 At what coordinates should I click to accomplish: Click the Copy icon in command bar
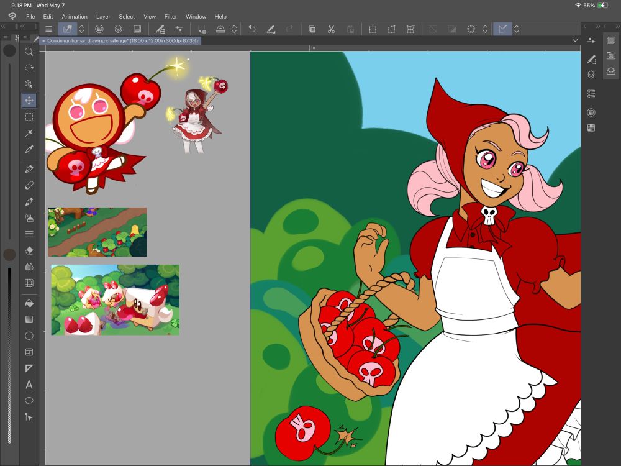(312, 29)
